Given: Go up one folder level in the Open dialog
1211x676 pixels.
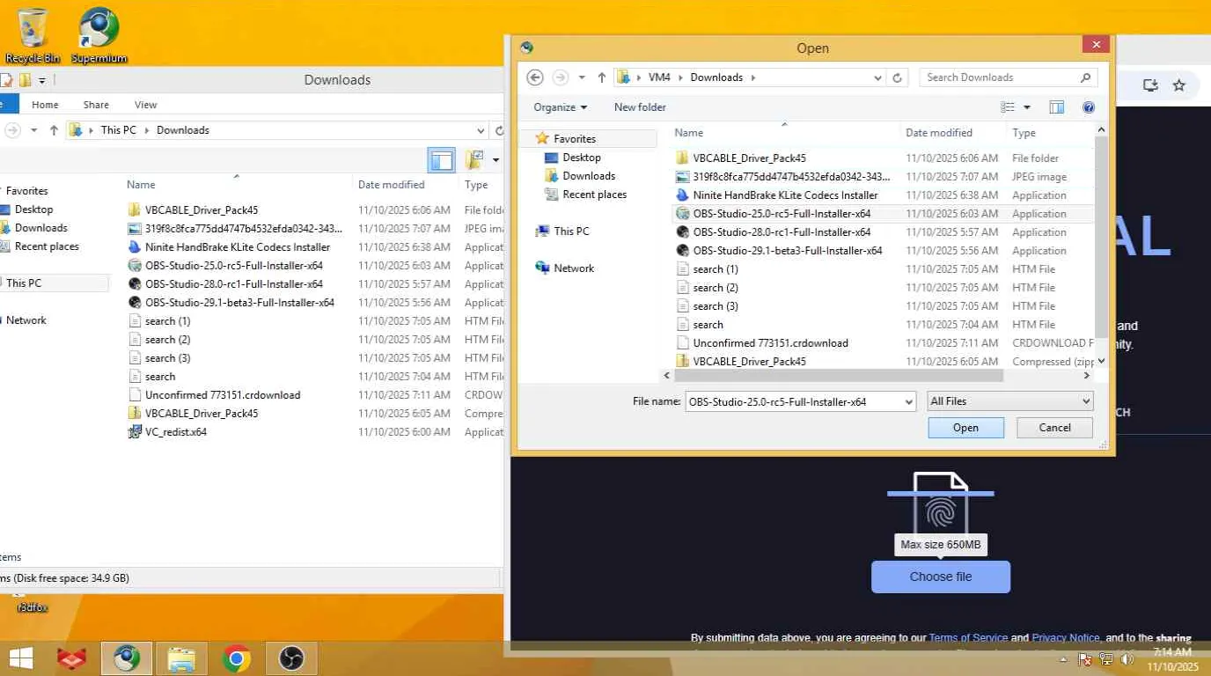Looking at the screenshot, I should pyautogui.click(x=602, y=77).
